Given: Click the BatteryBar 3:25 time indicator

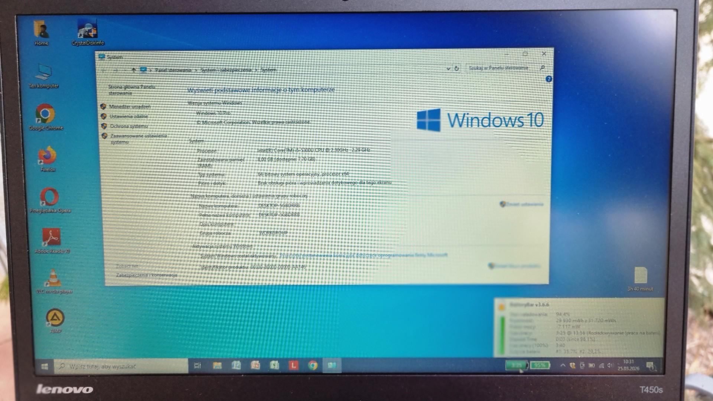Looking at the screenshot, I should tap(517, 365).
